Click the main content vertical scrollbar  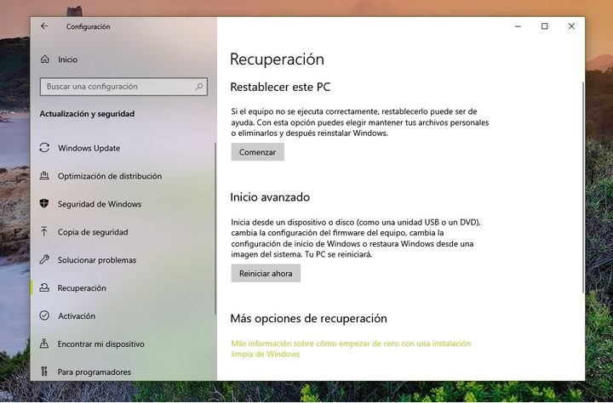coord(583,187)
